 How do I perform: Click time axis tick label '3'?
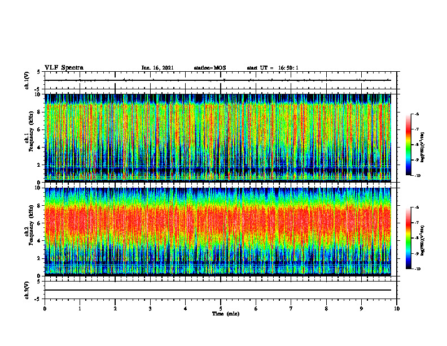[150, 309]
